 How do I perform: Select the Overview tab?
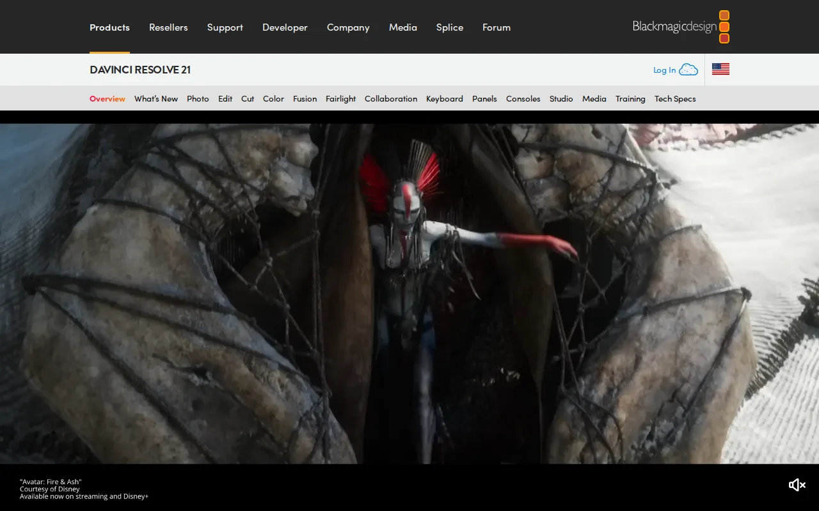coord(107,98)
